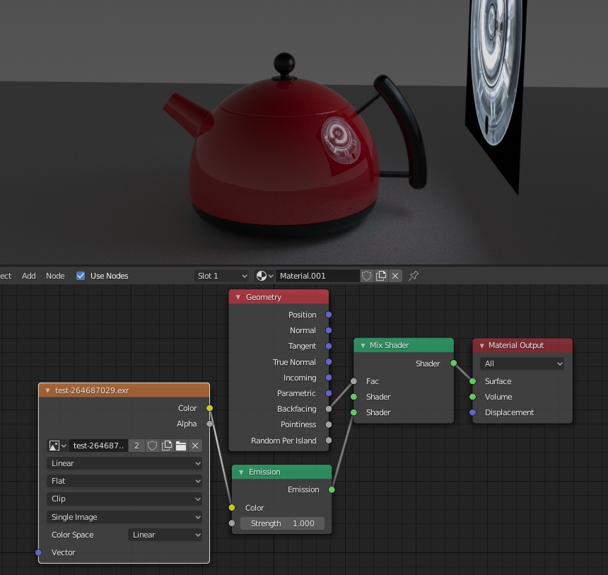Open the Clip extension dropdown
Image resolution: width=608 pixels, height=575 pixels.
[124, 499]
